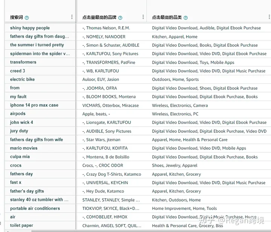Viewport: 271px width, 232px height.
Task: Click the 点击量最高的品牌 column header
Action: click(99, 17)
